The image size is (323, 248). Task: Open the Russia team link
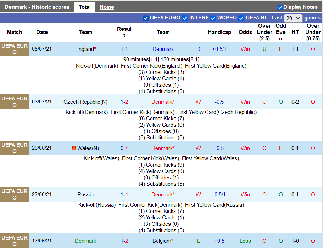coord(85,195)
